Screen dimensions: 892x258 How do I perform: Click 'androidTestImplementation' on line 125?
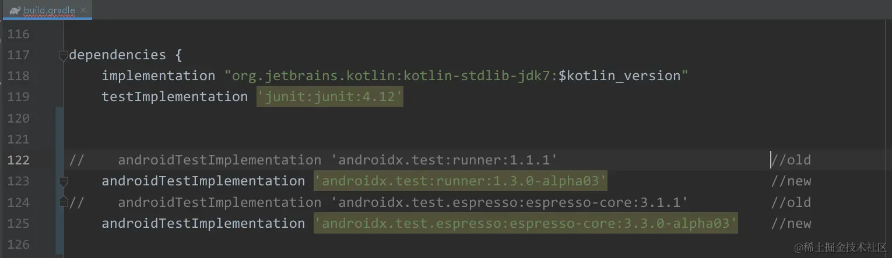click(x=203, y=224)
